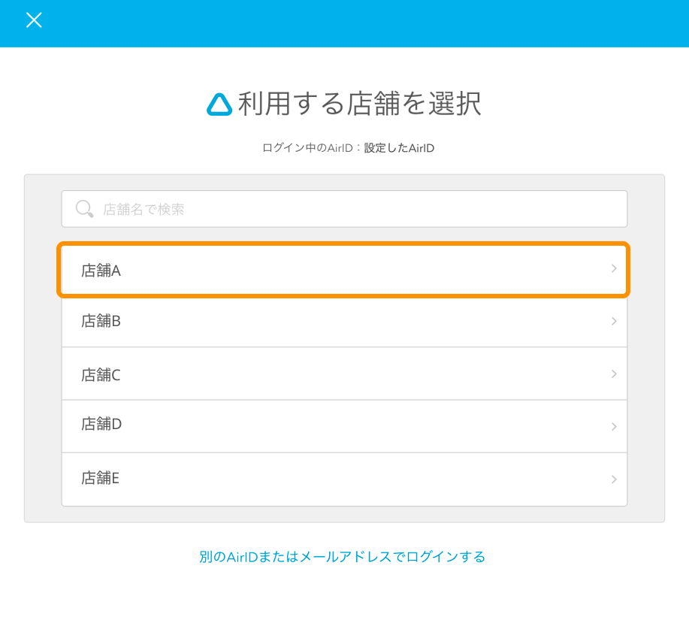Click the Air triangle logo icon
The width and height of the screenshot is (689, 617).
(219, 104)
